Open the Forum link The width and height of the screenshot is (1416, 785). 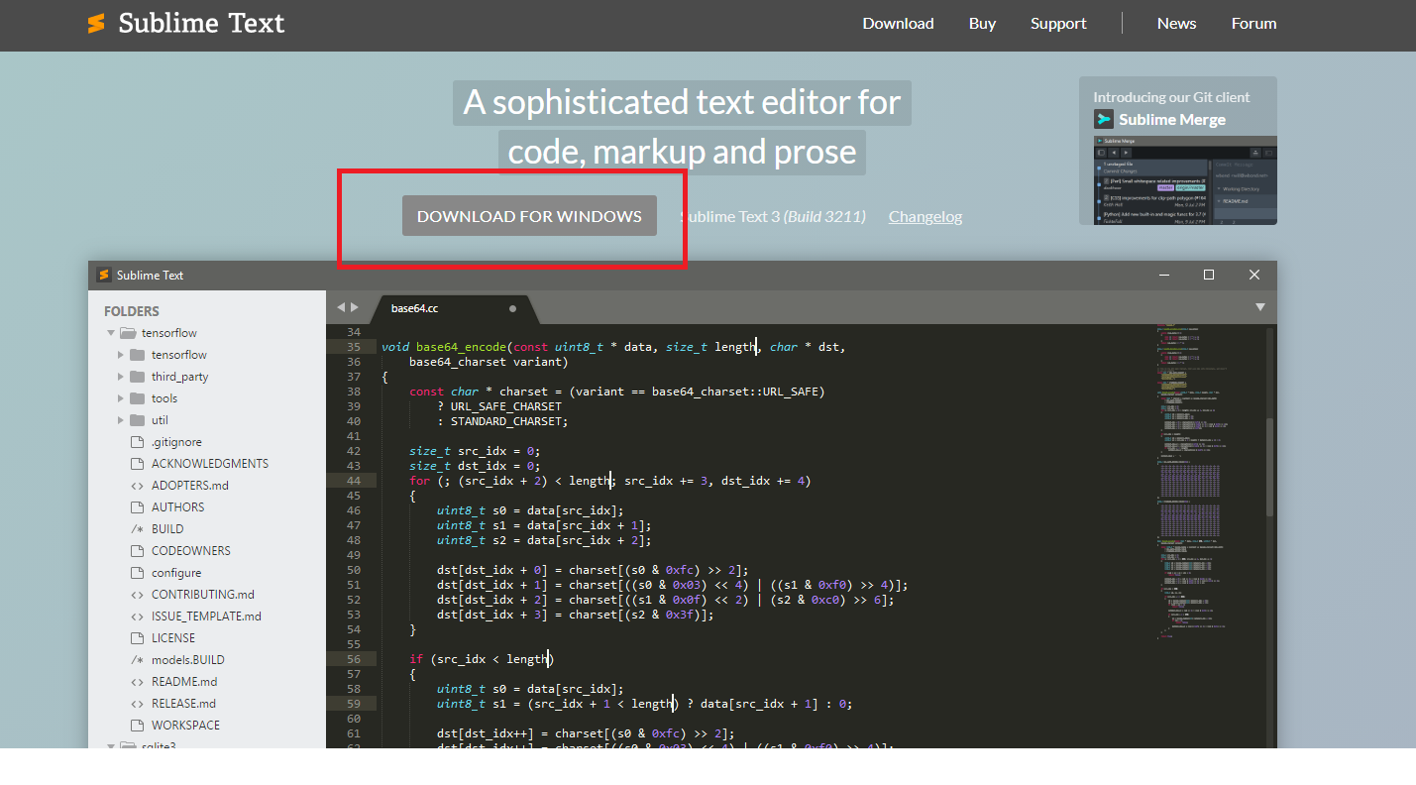1253,23
